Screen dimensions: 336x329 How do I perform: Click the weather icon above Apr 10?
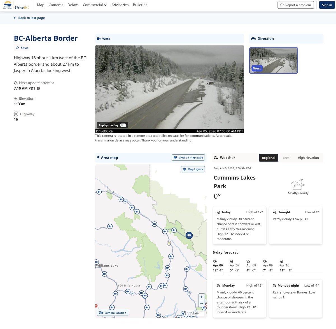[281, 261]
